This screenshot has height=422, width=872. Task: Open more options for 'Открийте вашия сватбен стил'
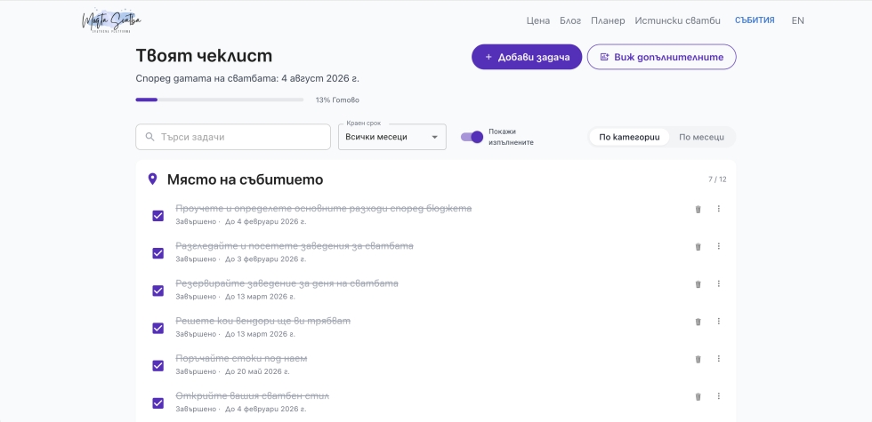click(x=719, y=396)
